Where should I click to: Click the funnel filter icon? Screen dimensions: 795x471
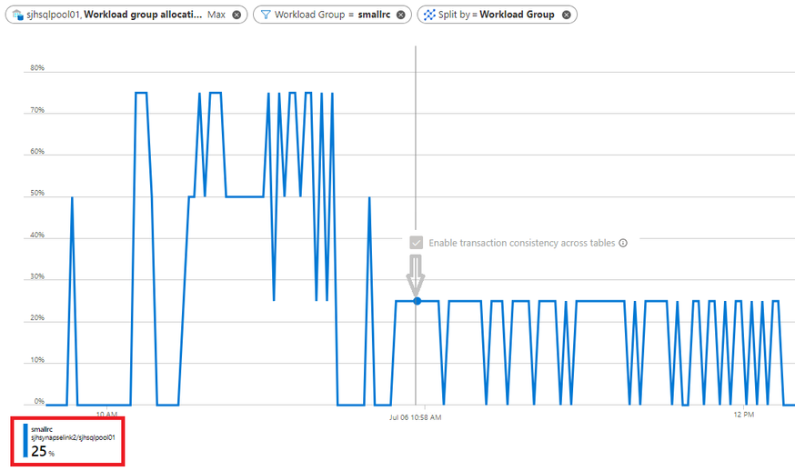click(x=266, y=15)
